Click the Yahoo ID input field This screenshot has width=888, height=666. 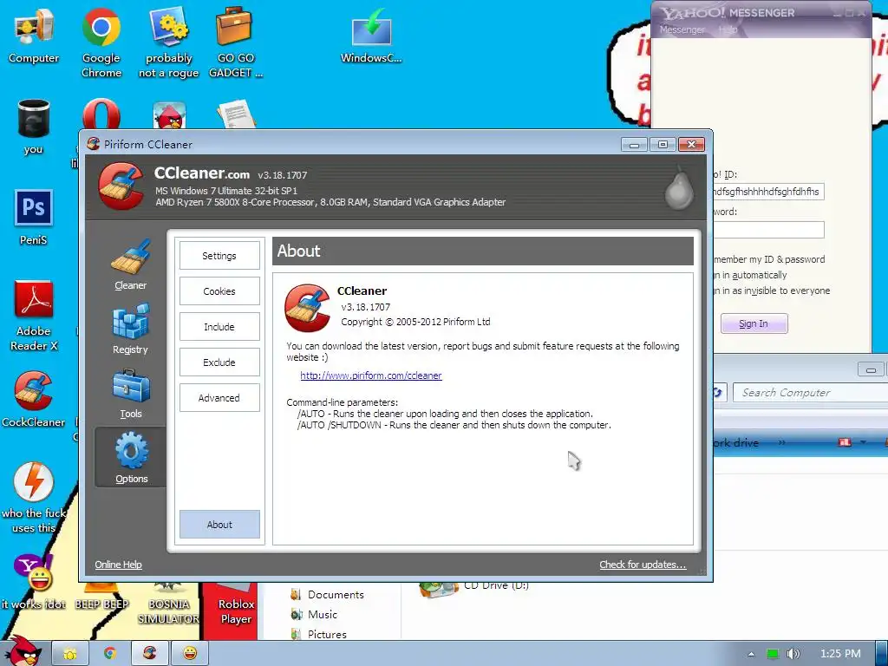[x=768, y=192]
